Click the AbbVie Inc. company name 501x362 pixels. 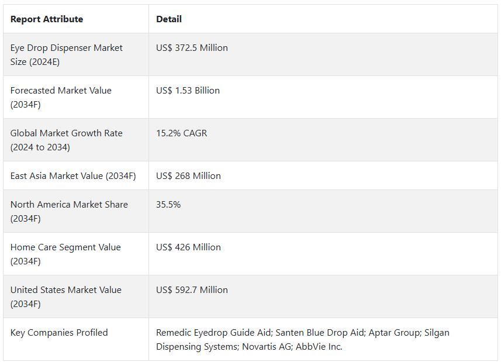pyautogui.click(x=319, y=347)
